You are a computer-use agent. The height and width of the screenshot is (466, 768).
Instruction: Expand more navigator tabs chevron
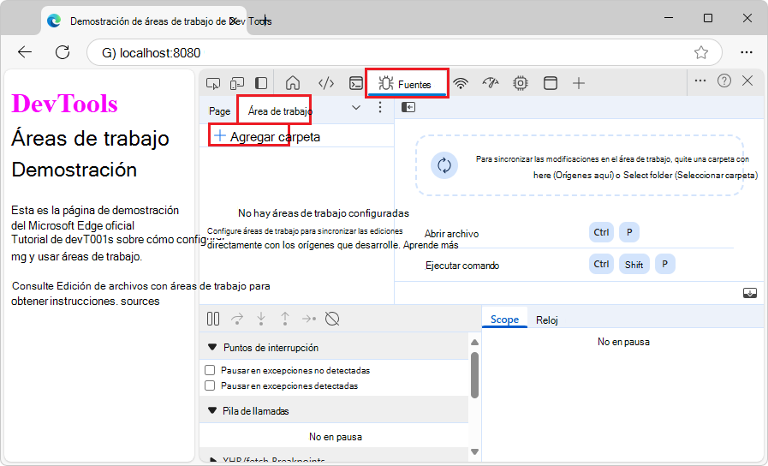pyautogui.click(x=356, y=108)
